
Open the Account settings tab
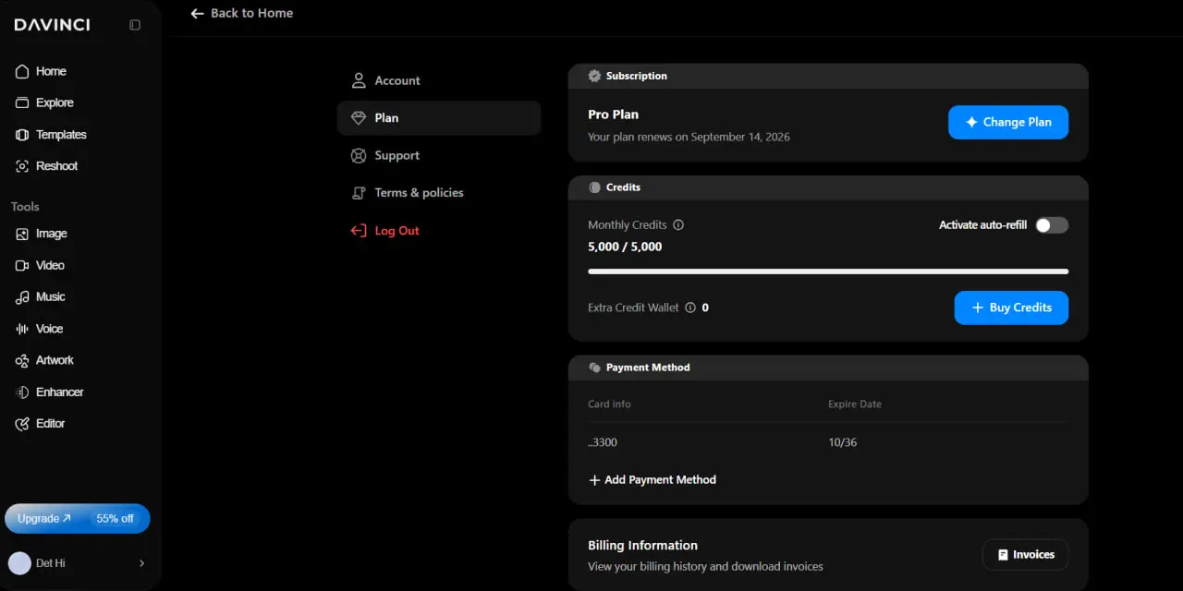coord(439,80)
